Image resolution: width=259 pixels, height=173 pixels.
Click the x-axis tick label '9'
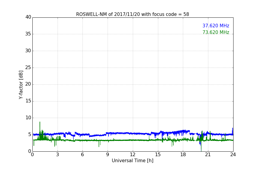108,155
